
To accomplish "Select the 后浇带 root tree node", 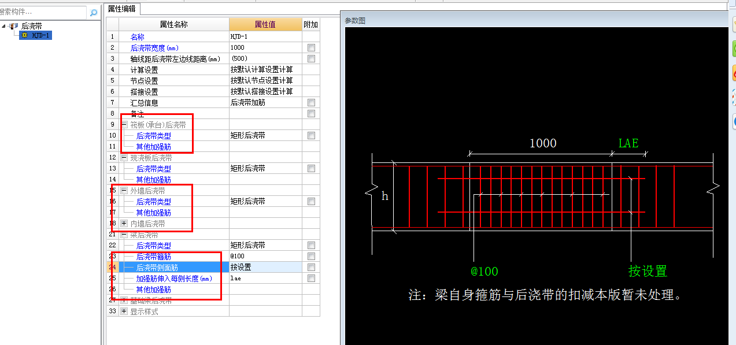I will [31, 26].
